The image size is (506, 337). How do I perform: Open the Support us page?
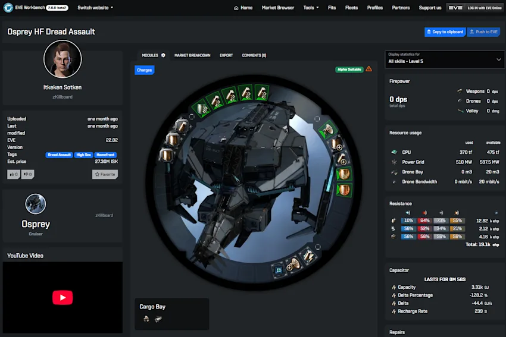pos(430,7)
